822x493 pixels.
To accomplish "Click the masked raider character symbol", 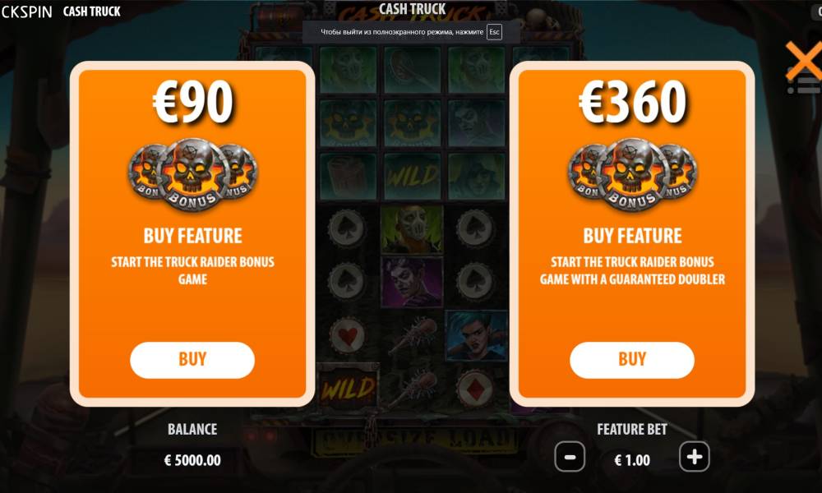I will 412,229.
